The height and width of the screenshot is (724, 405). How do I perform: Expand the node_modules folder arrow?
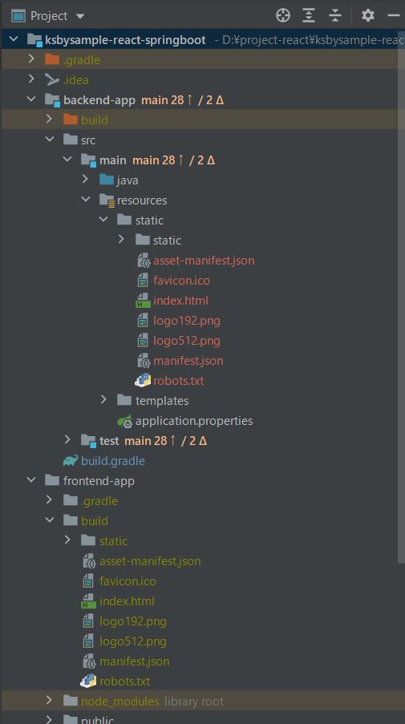[49, 701]
